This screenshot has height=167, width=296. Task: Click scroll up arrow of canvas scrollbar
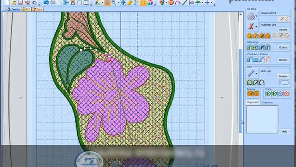[240, 14]
